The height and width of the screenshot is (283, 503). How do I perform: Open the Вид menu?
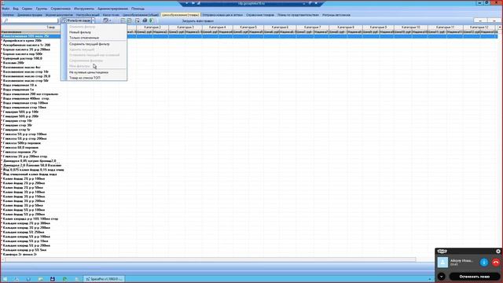click(16, 9)
